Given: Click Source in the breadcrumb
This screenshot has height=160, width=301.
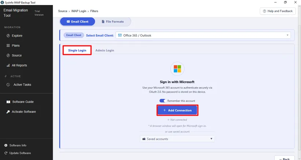Looking at the screenshot, I should pos(62,11).
